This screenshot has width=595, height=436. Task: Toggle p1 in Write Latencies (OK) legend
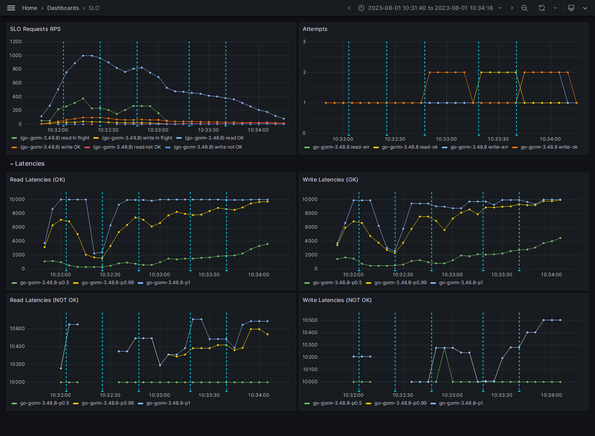tap(461, 283)
